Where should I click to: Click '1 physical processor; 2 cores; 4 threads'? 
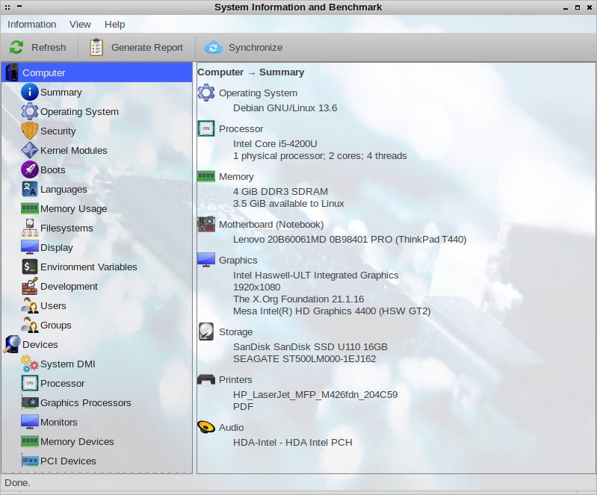[x=320, y=155]
